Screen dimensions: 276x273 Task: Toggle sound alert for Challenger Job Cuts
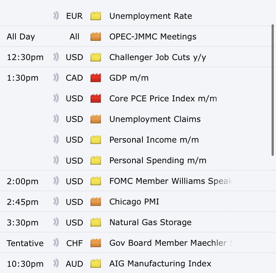tap(56, 57)
